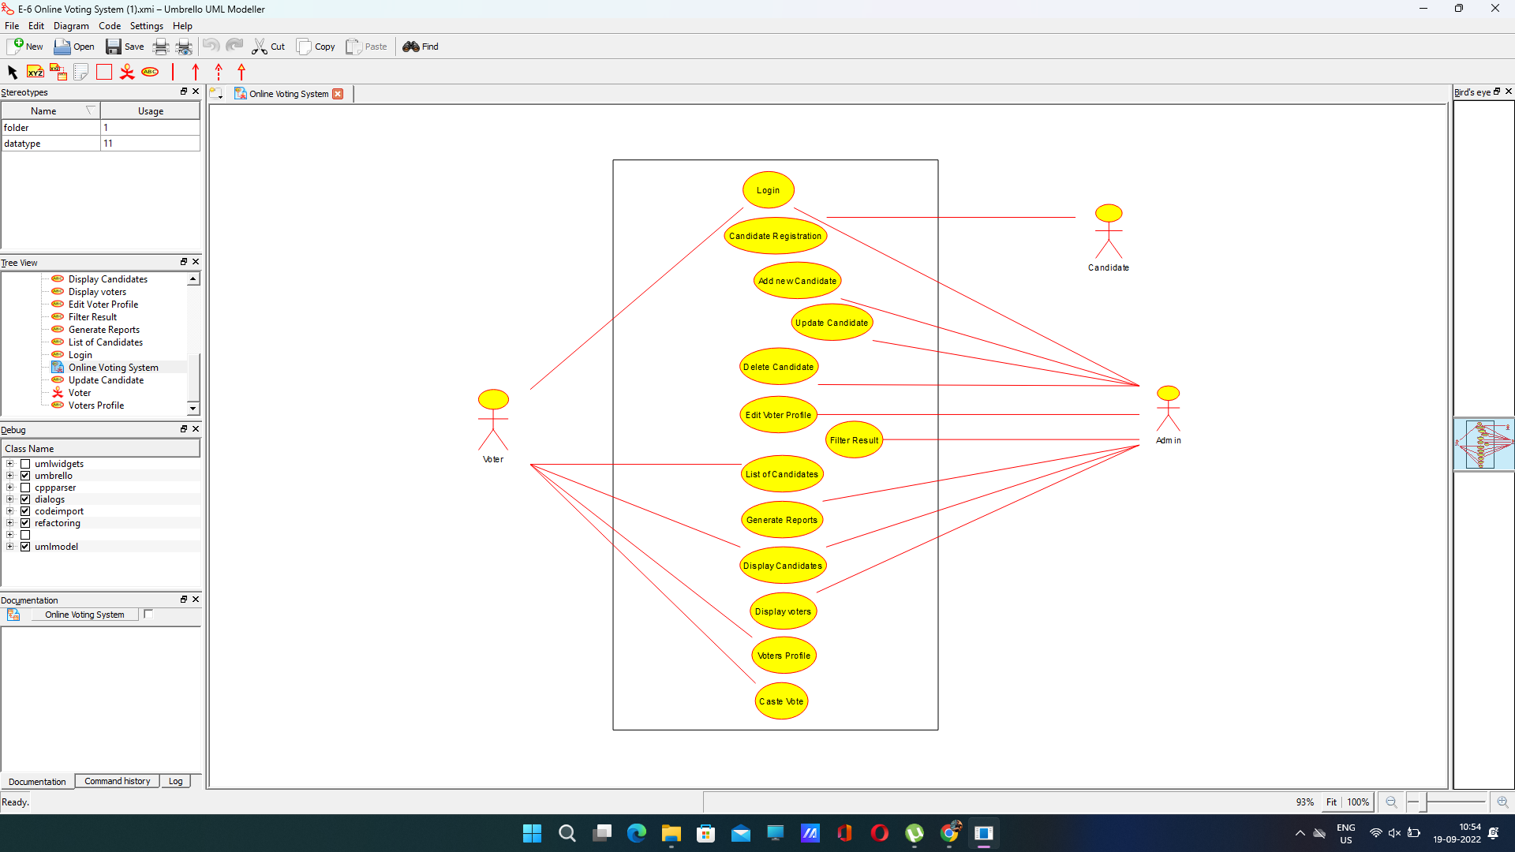The height and width of the screenshot is (852, 1515).
Task: Uncheck the umbrello debug class
Action: pos(25,476)
